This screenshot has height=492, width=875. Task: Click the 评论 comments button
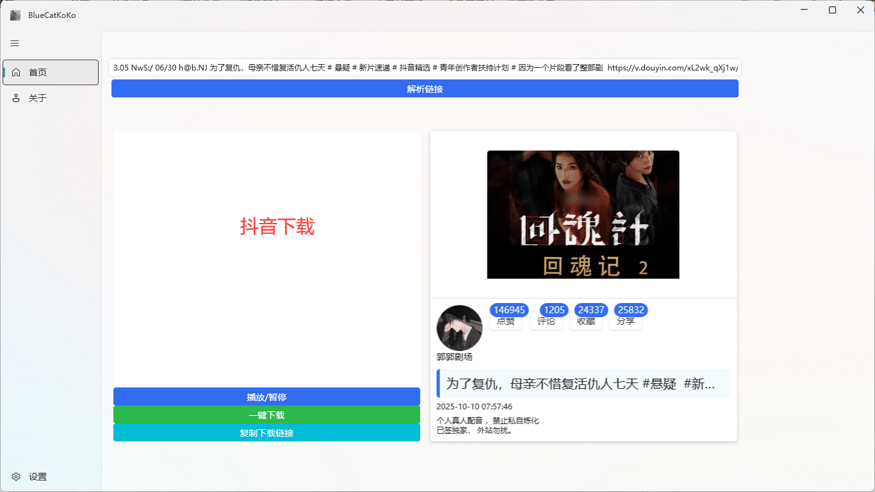(546, 322)
